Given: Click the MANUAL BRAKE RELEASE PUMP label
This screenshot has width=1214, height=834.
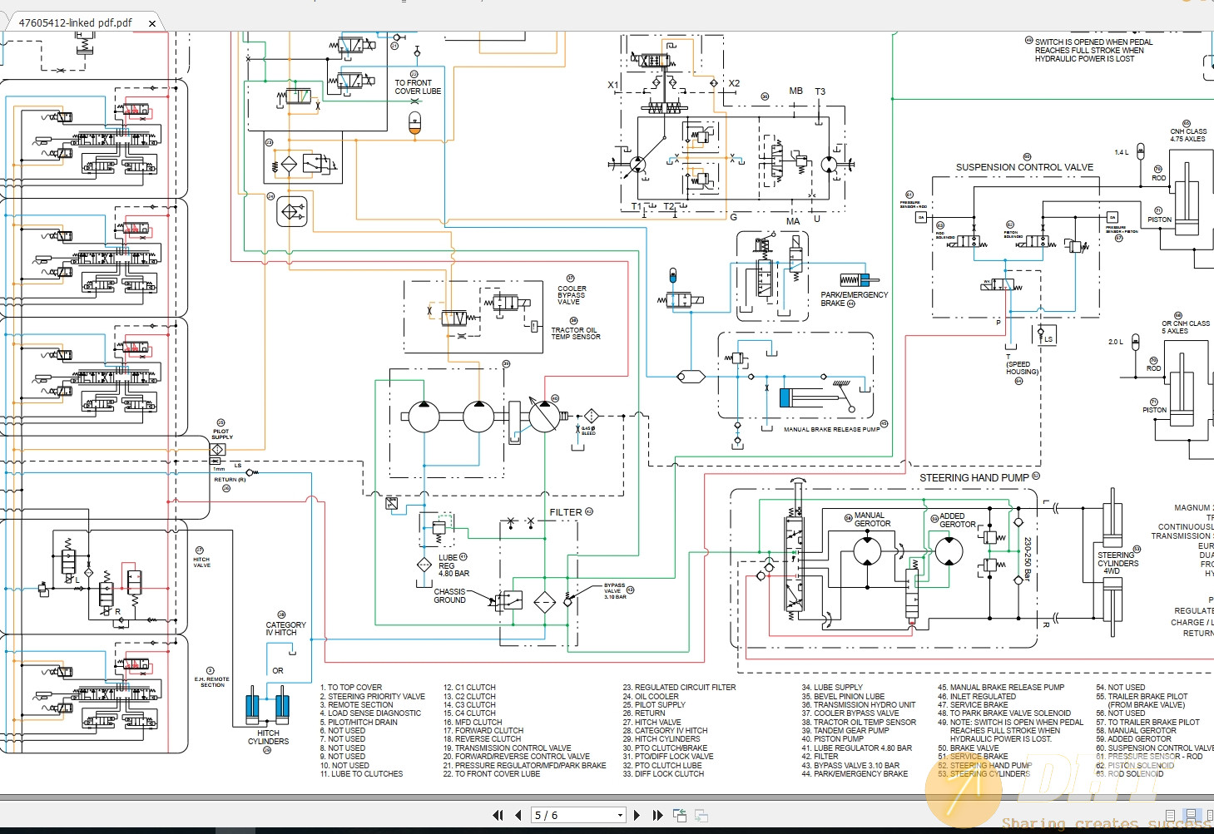Looking at the screenshot, I should click(831, 430).
